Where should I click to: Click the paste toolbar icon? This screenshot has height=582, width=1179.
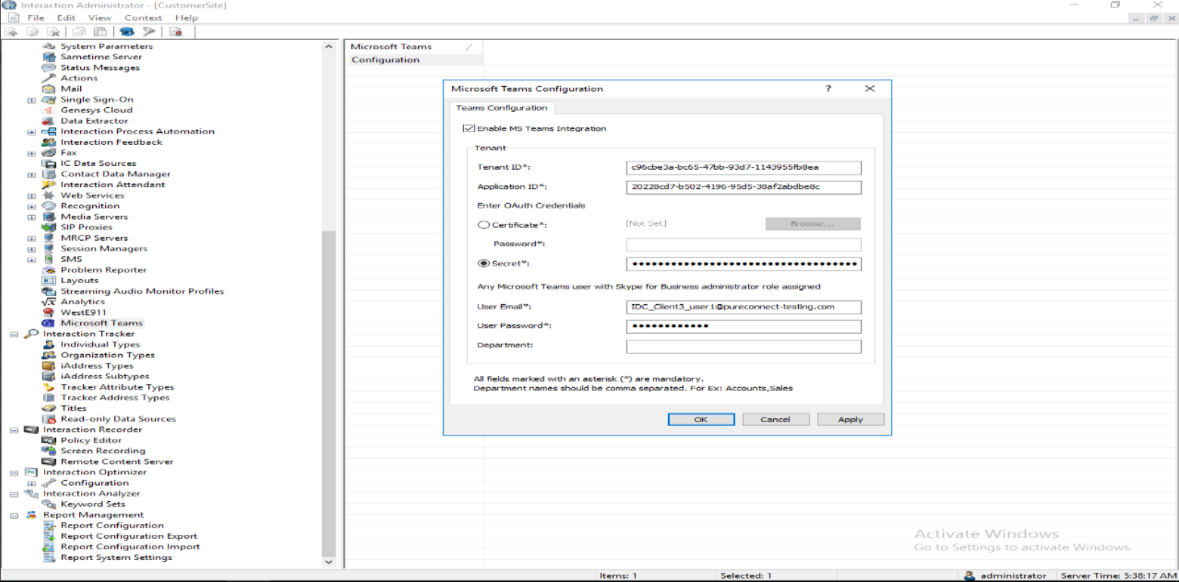coord(101,31)
